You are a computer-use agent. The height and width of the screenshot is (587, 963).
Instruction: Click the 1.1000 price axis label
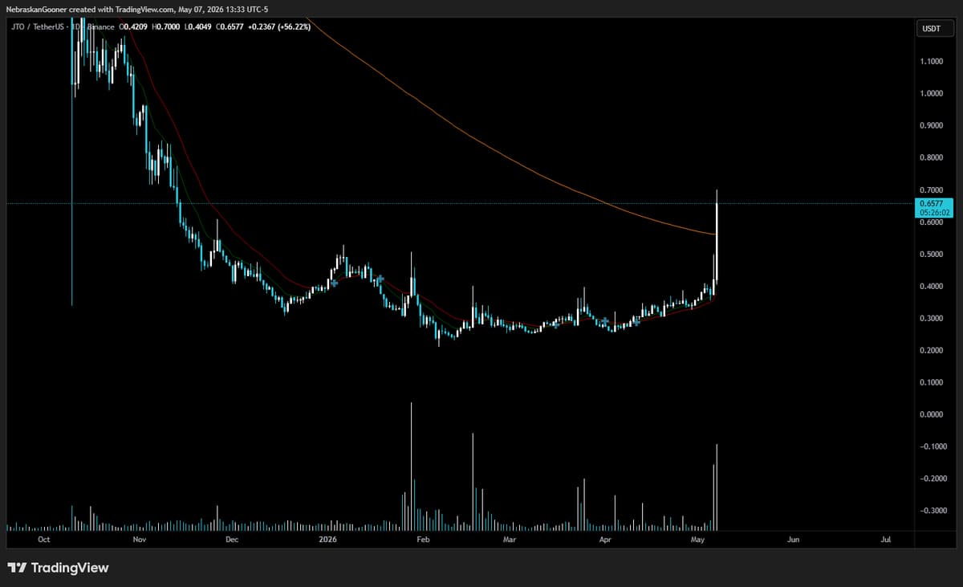click(x=932, y=61)
